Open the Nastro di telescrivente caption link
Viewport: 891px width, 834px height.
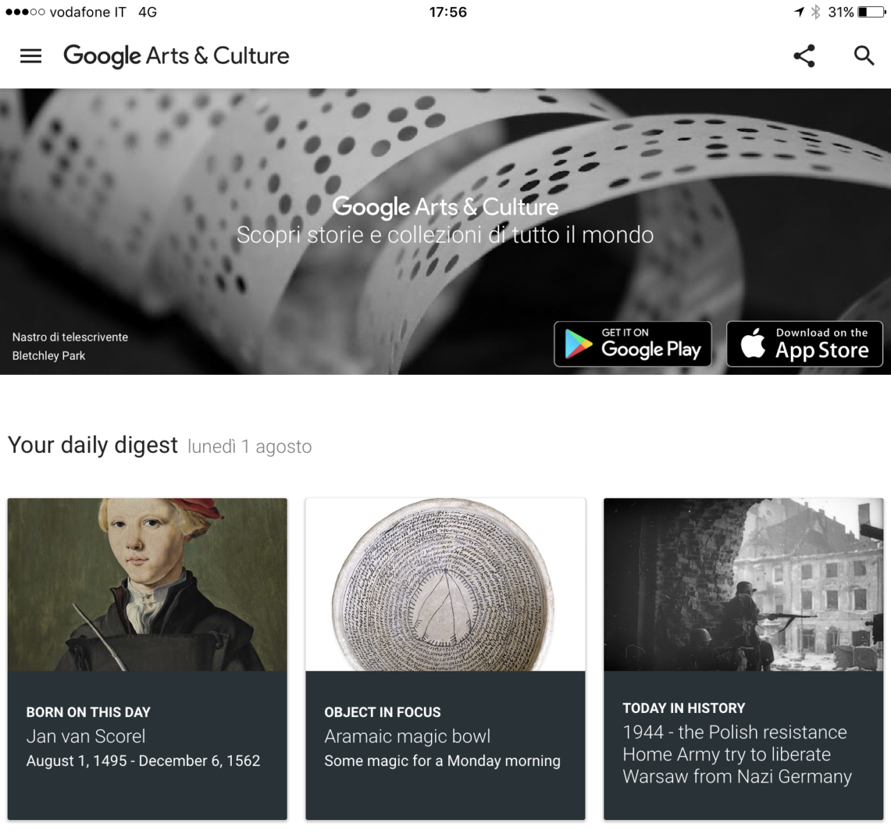tap(70, 337)
